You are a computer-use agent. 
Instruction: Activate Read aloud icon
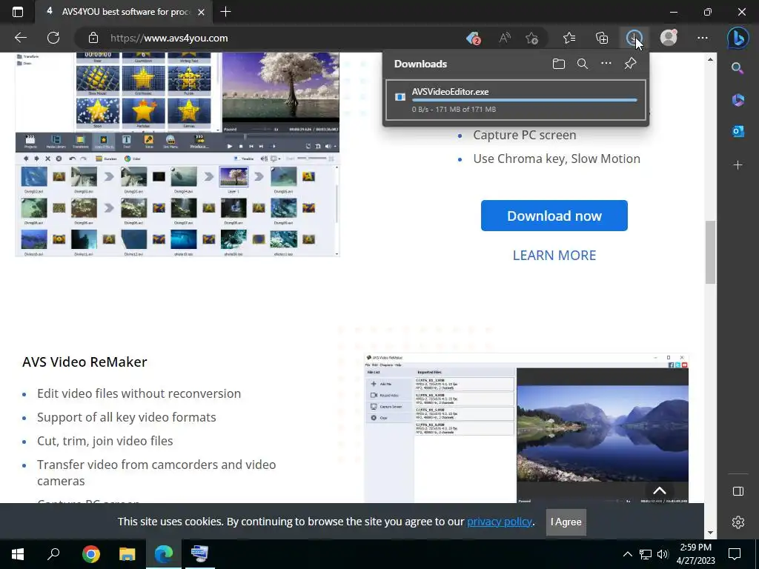pos(504,38)
